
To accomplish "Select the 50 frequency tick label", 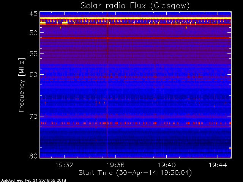I will (x=33, y=33).
